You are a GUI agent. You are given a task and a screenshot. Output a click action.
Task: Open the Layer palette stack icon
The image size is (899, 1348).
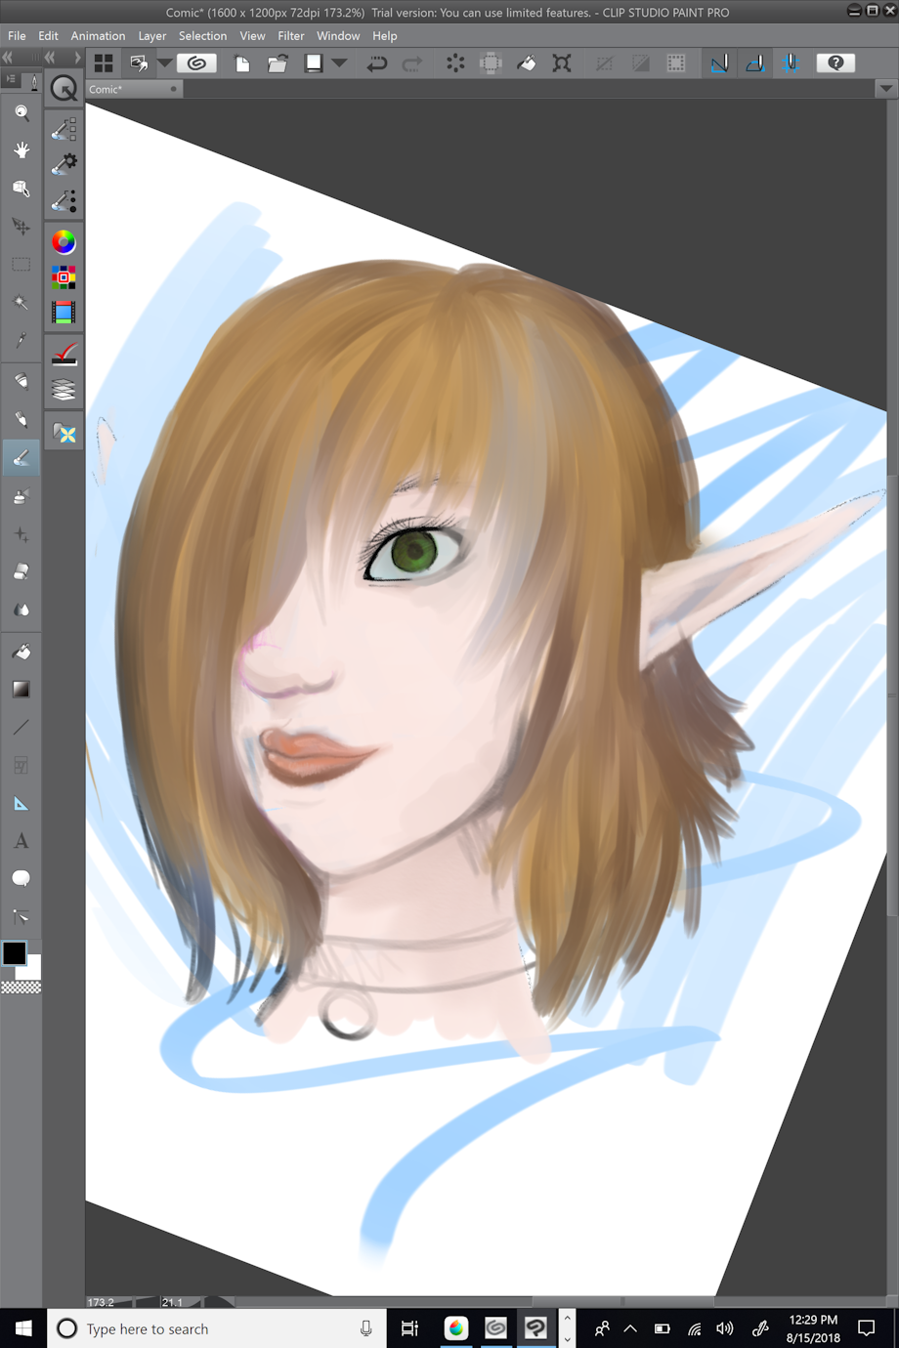[64, 391]
